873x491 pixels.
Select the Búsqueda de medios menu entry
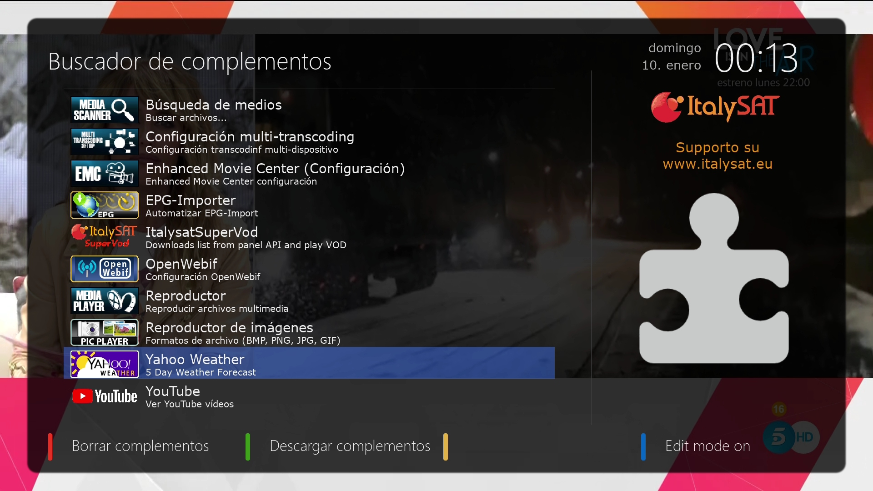[x=214, y=105]
